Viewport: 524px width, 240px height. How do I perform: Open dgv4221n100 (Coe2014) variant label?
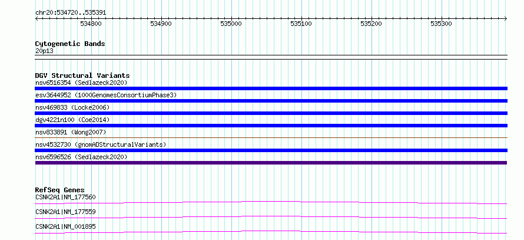(72, 120)
